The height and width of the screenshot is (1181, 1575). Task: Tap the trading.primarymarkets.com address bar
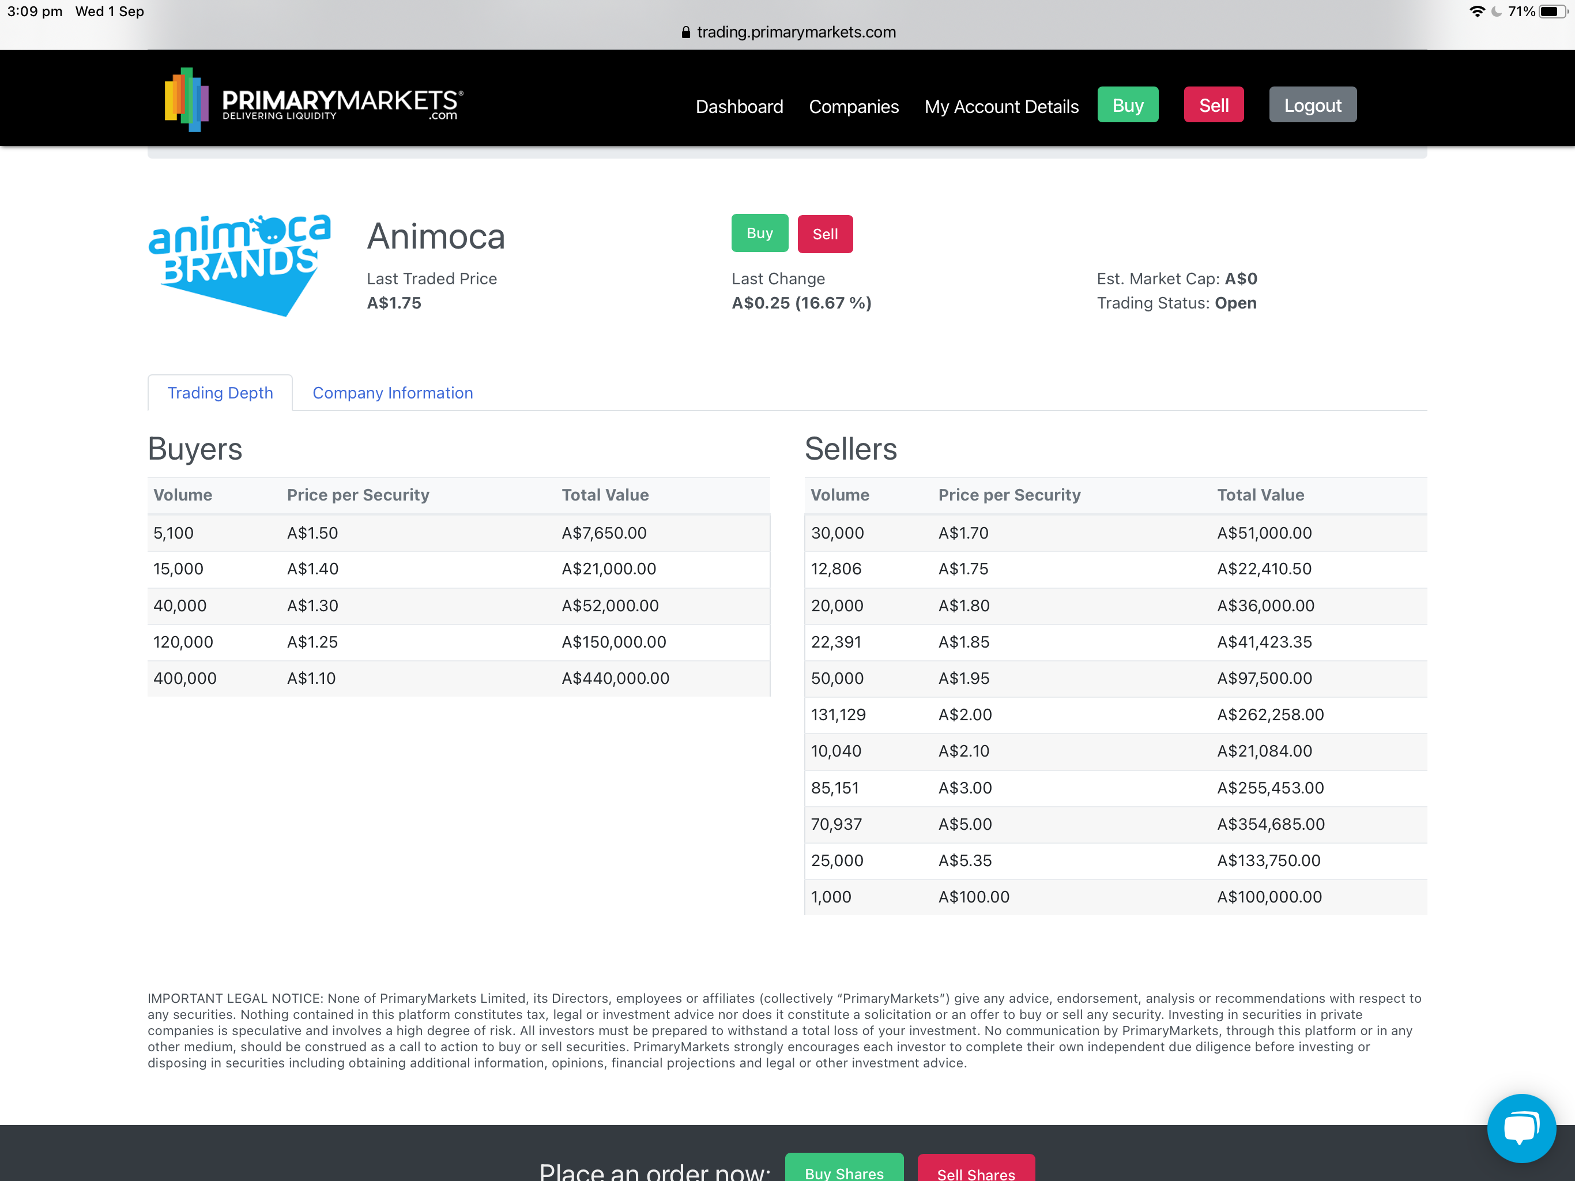point(788,32)
